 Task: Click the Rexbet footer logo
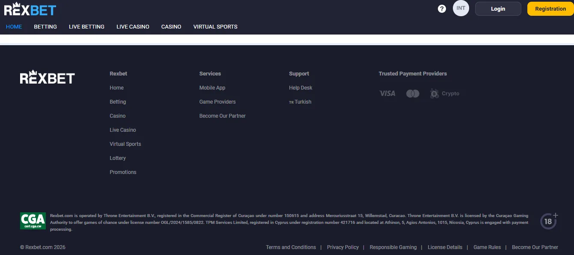click(x=48, y=77)
